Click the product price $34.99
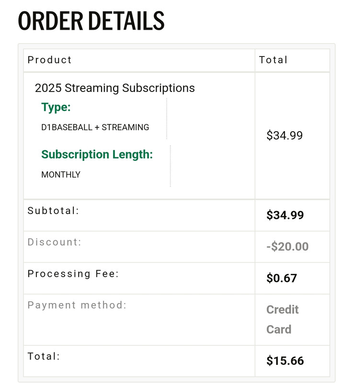The height and width of the screenshot is (383, 353). [285, 135]
